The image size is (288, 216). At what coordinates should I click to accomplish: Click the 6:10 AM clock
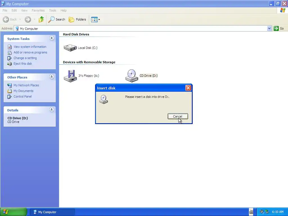point(278,212)
